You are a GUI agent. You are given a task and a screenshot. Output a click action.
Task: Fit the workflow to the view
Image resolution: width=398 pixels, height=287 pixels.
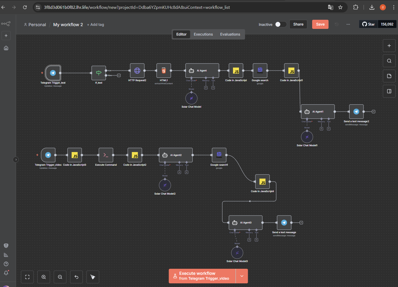pos(27,277)
